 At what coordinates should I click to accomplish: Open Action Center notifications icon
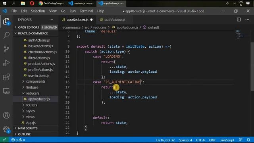click(x=248, y=3)
